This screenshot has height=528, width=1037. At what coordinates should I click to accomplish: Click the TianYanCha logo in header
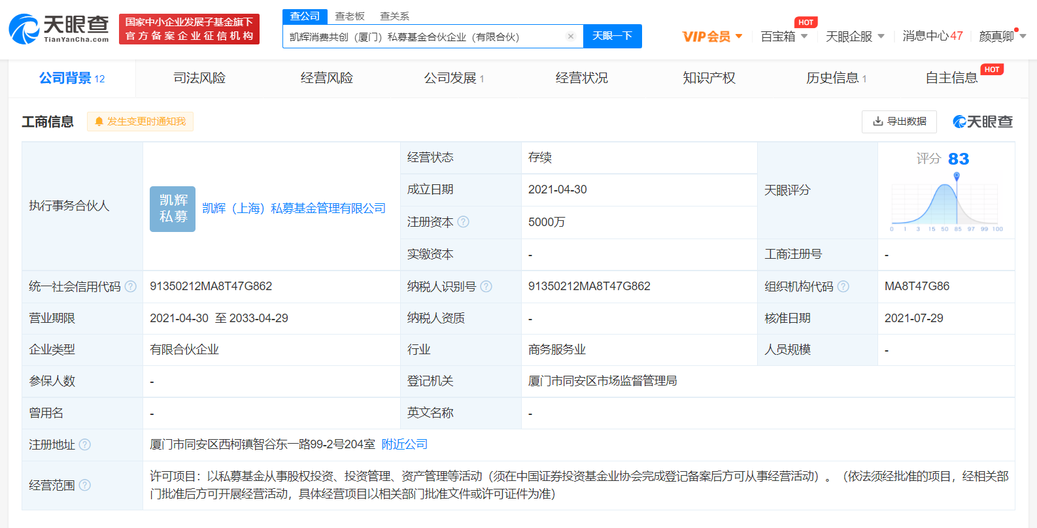(x=59, y=29)
